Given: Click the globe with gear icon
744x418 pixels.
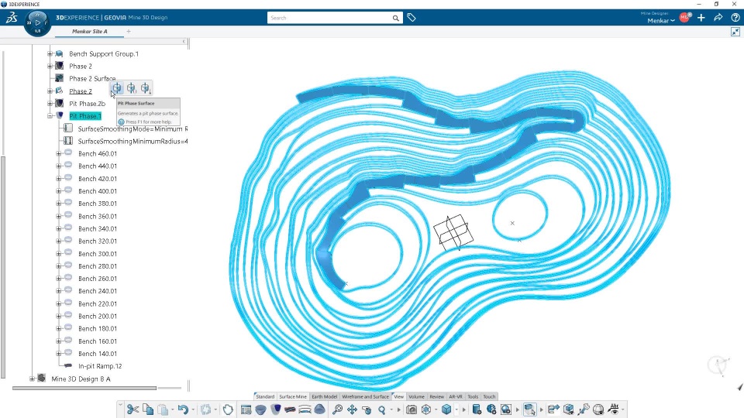Looking at the screenshot, I should pos(491,409).
